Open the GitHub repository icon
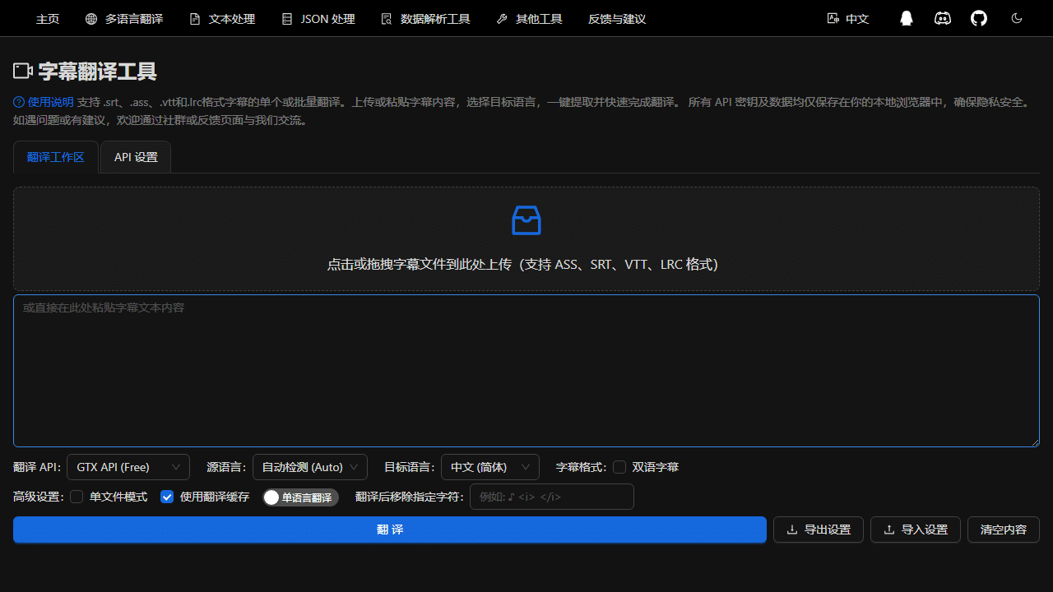This screenshot has width=1053, height=592. [x=979, y=18]
